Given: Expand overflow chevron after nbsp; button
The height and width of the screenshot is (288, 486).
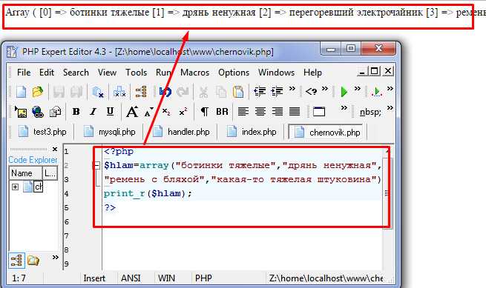Looking at the screenshot, I should click(390, 108).
